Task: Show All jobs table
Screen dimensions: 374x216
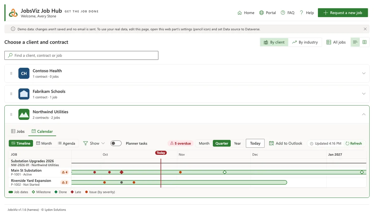Action: coord(336,42)
